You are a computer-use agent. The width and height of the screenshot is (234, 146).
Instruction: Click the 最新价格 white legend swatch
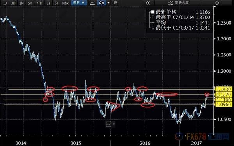[x=153, y=12]
